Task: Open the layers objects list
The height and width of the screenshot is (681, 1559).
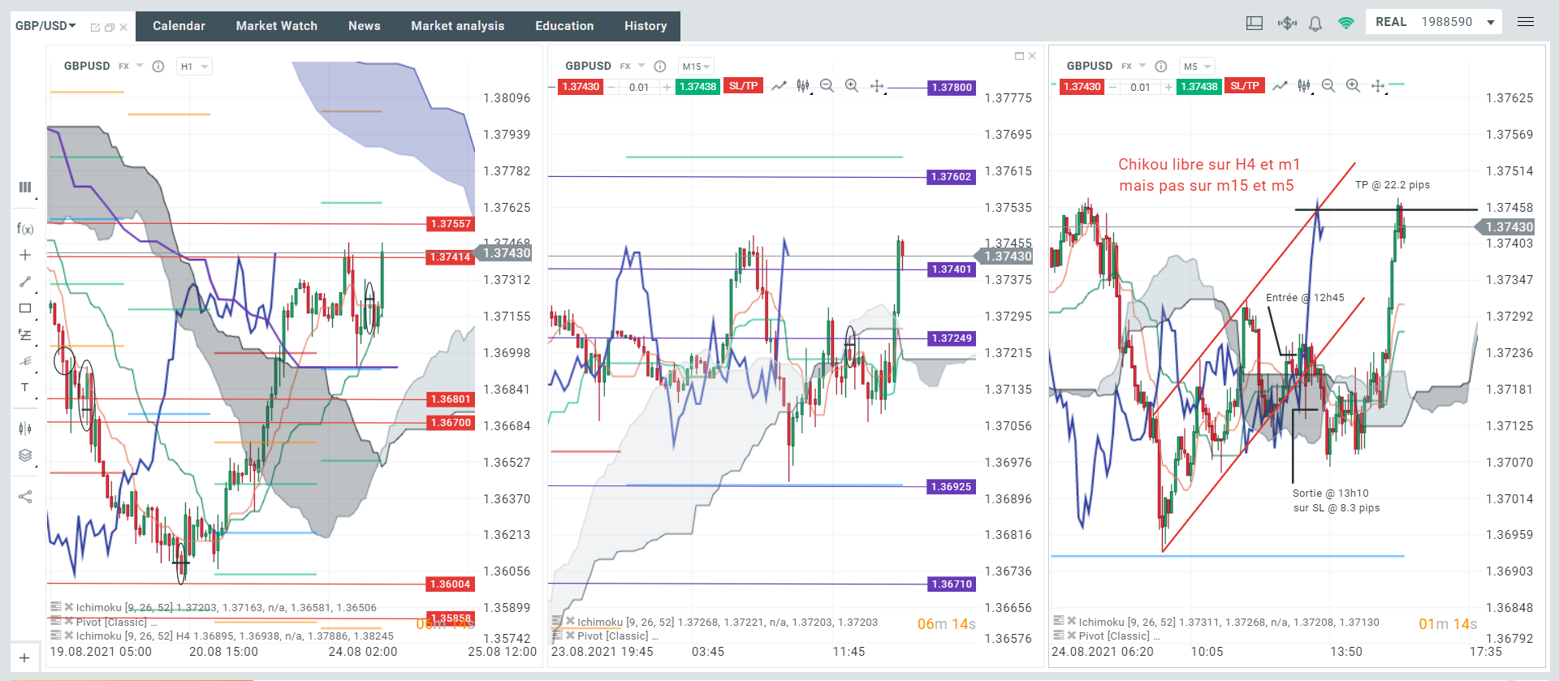Action: tap(25, 455)
